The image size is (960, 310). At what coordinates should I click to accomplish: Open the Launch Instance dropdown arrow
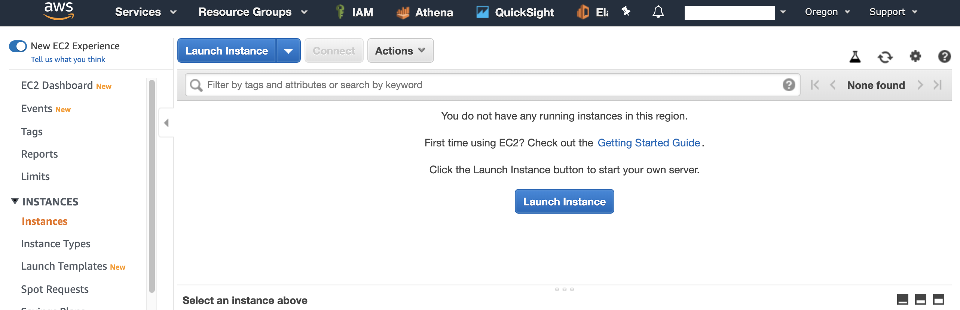(x=288, y=51)
